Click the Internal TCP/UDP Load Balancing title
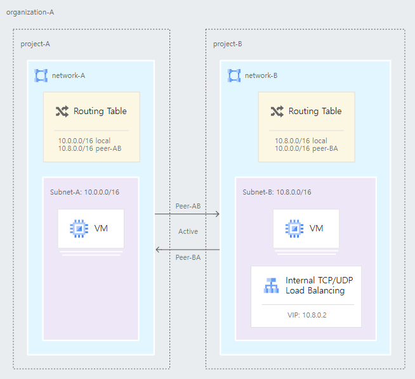The width and height of the screenshot is (415, 379). [x=319, y=285]
